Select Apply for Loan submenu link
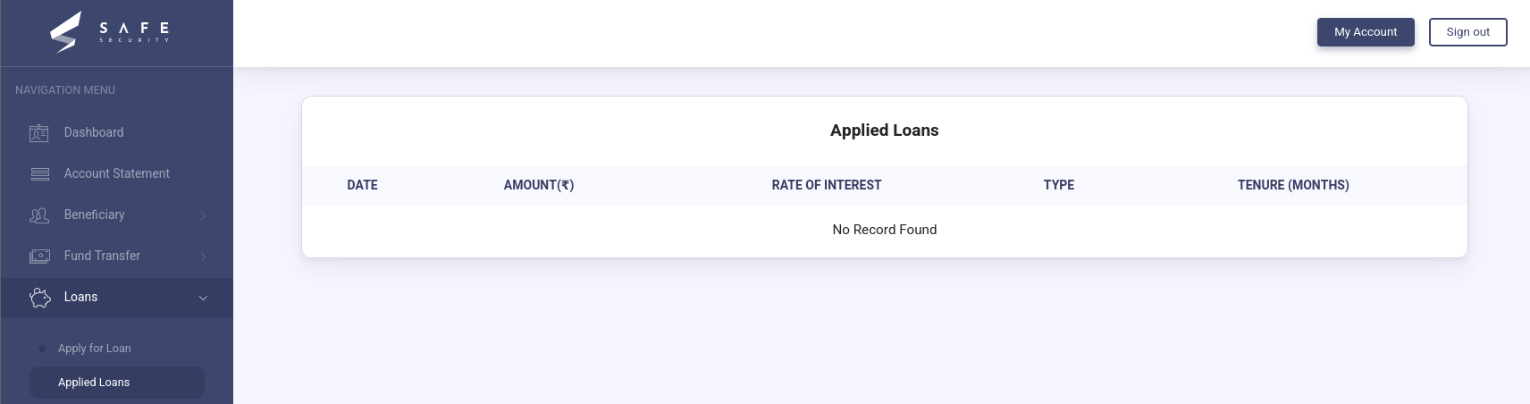This screenshot has height=404, width=1530. [x=95, y=349]
